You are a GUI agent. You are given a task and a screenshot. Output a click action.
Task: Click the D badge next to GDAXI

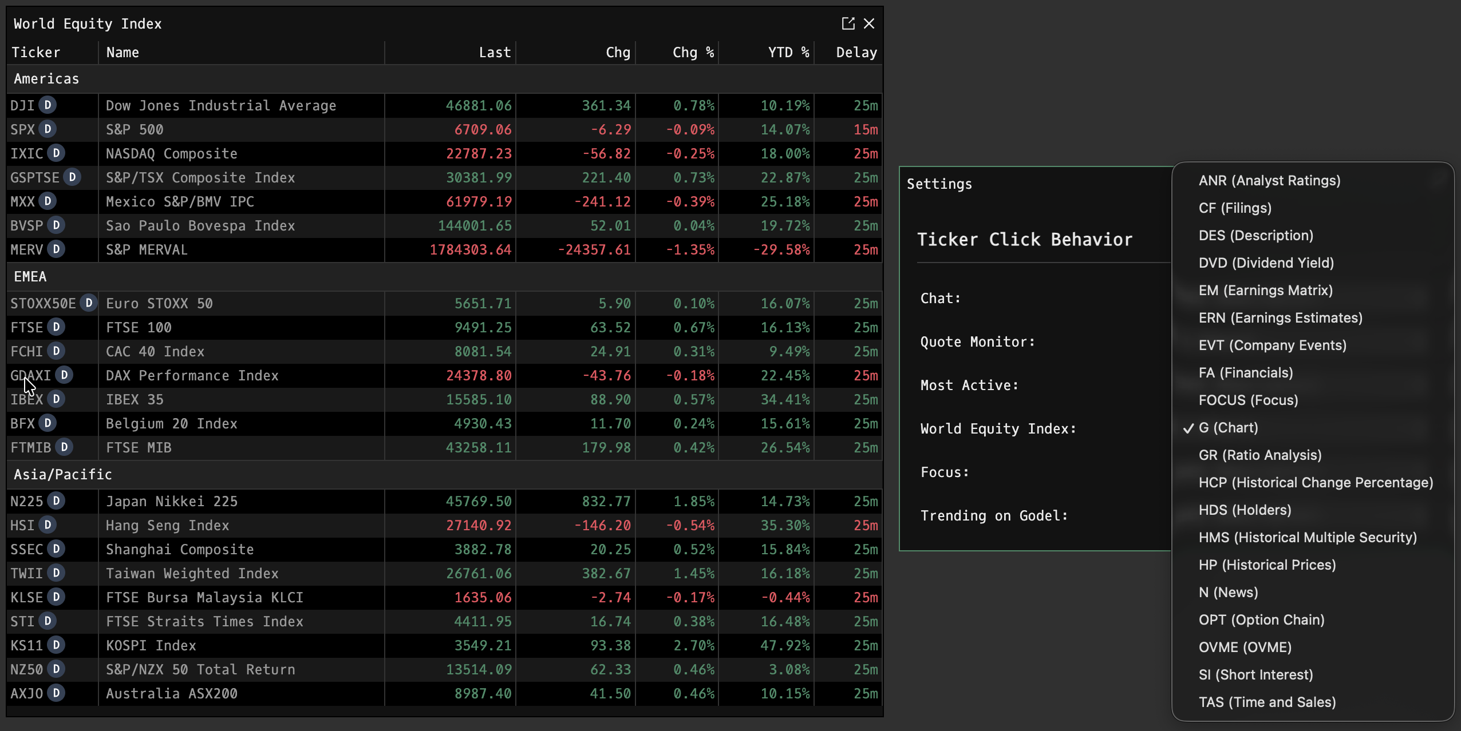64,375
